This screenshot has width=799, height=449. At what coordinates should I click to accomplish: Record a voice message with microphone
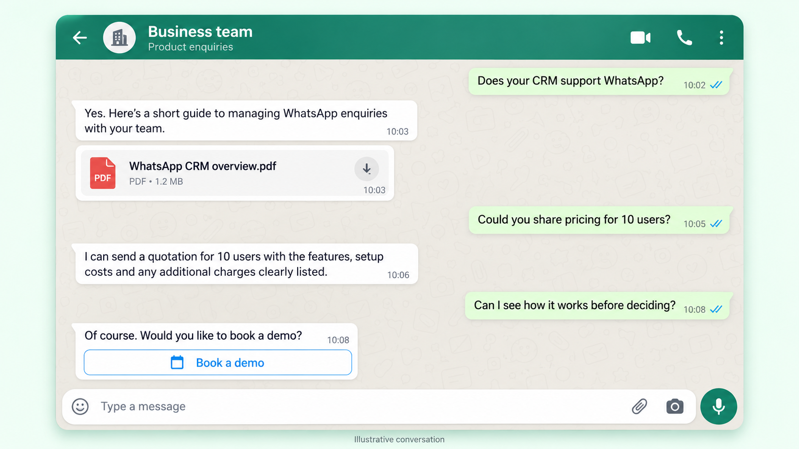tap(719, 407)
